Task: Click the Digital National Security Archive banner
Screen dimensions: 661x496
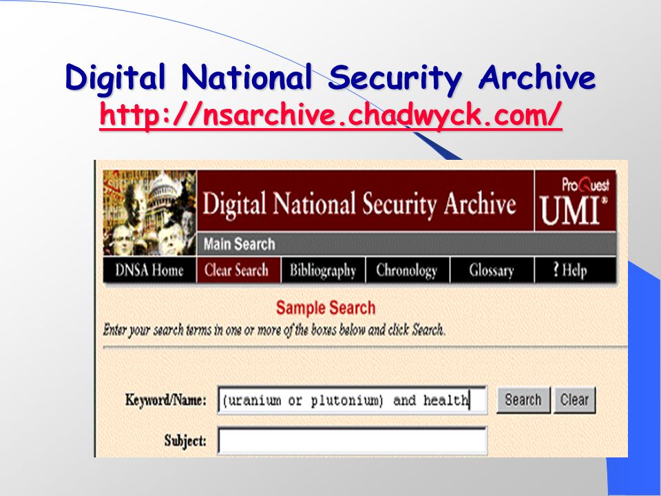Action: coord(365,200)
